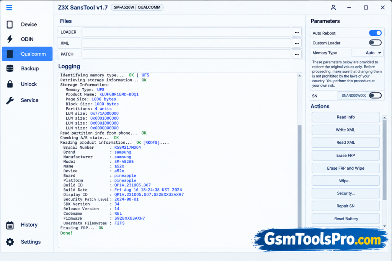Click the Read Info button
The height and width of the screenshot is (261, 392).
[346, 117]
